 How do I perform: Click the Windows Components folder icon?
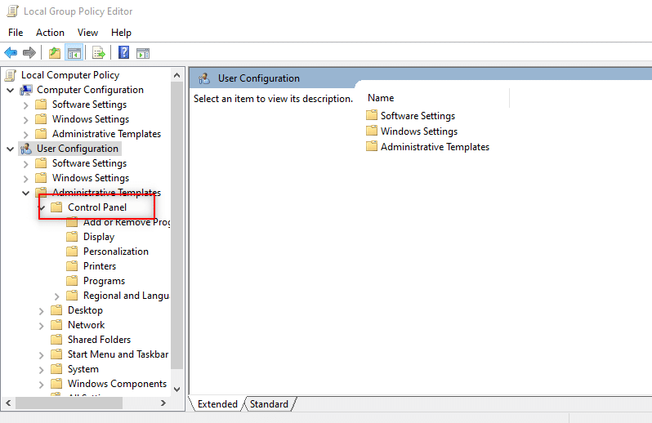tap(56, 384)
